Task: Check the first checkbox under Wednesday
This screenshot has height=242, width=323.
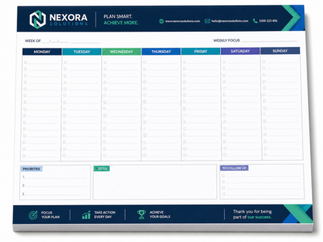Action: (x=105, y=63)
